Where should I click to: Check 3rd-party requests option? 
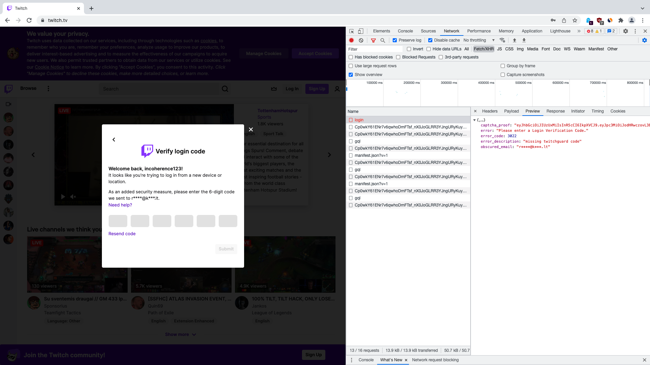[441, 57]
